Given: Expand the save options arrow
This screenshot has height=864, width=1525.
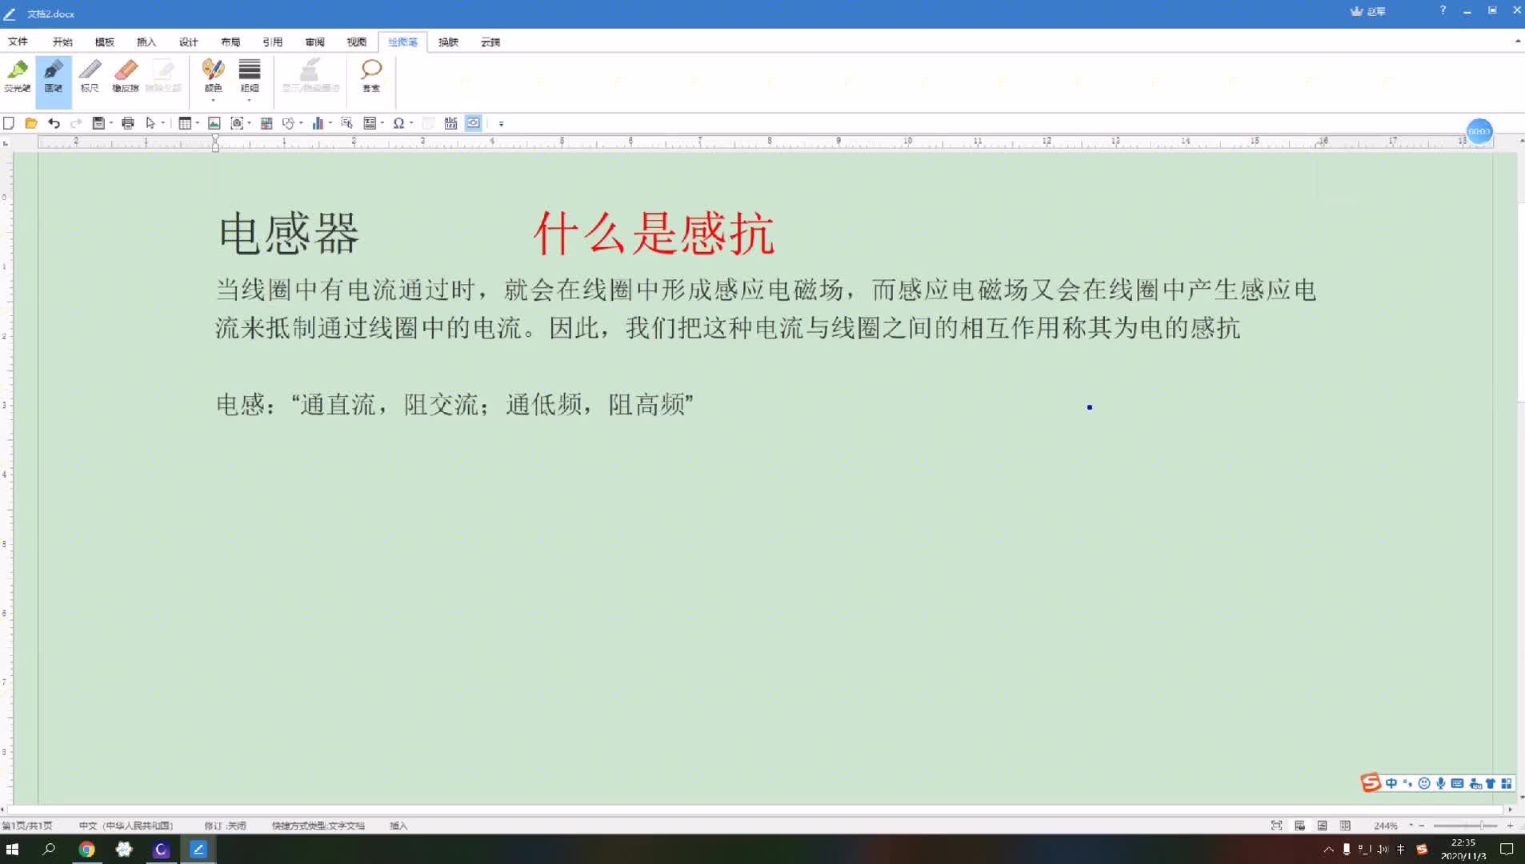Looking at the screenshot, I should click(x=110, y=123).
